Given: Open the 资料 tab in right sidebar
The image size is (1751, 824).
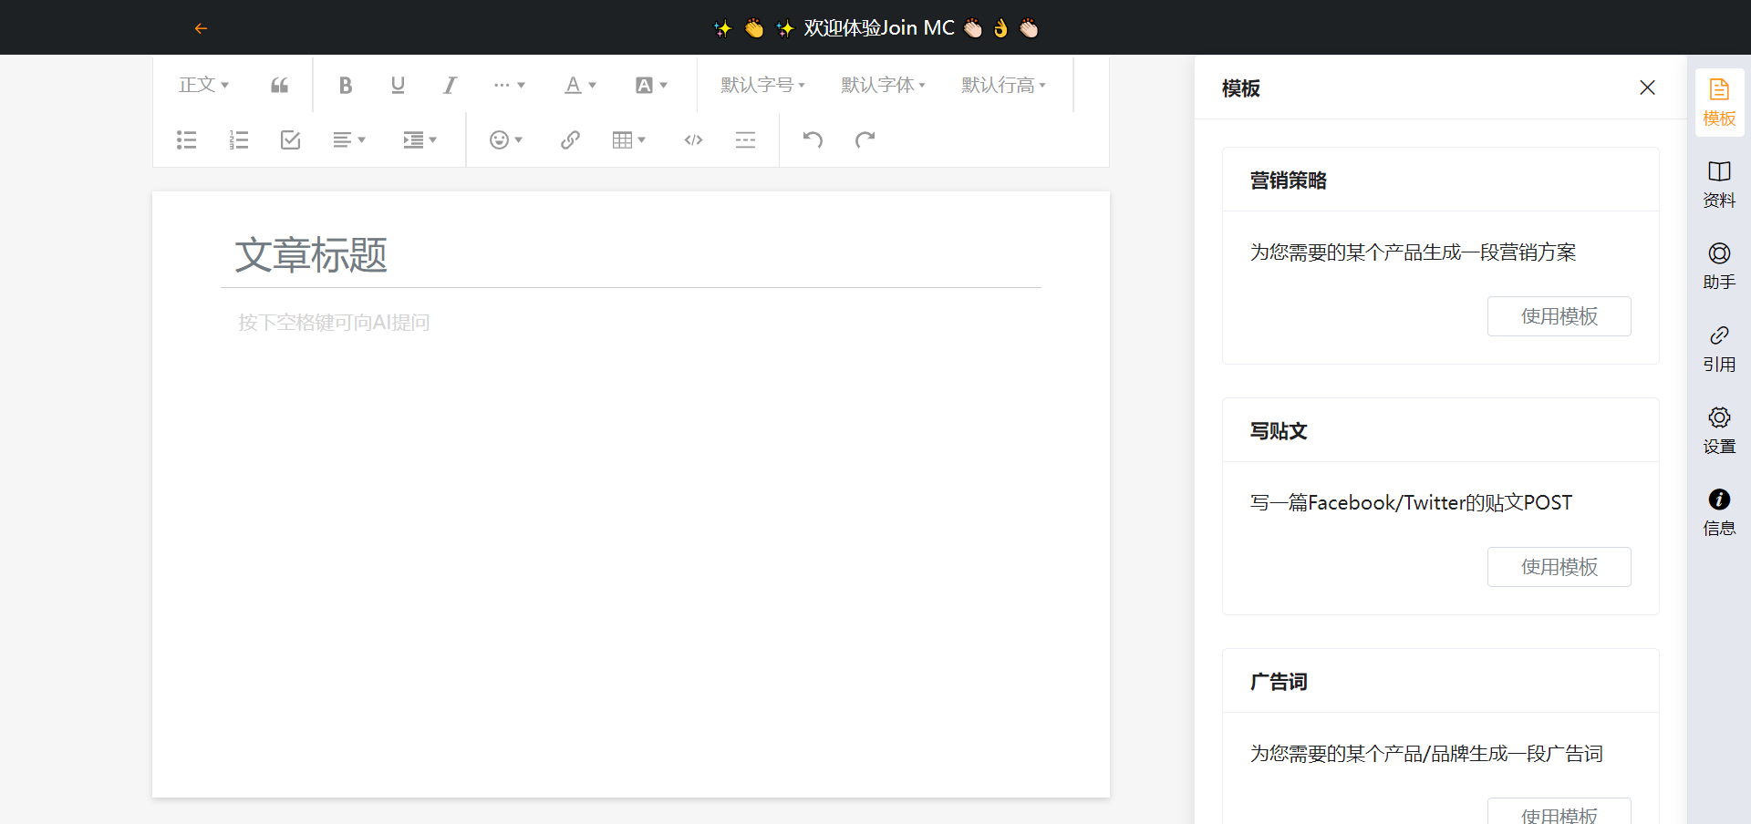Looking at the screenshot, I should (1719, 184).
